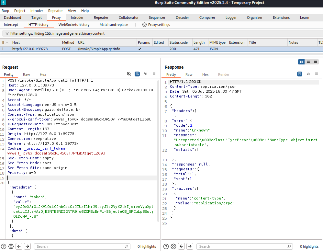Open the request panel hamburger menu
Image resolution: width=323 pixels, height=251 pixels.
pyautogui.click(x=154, y=74)
